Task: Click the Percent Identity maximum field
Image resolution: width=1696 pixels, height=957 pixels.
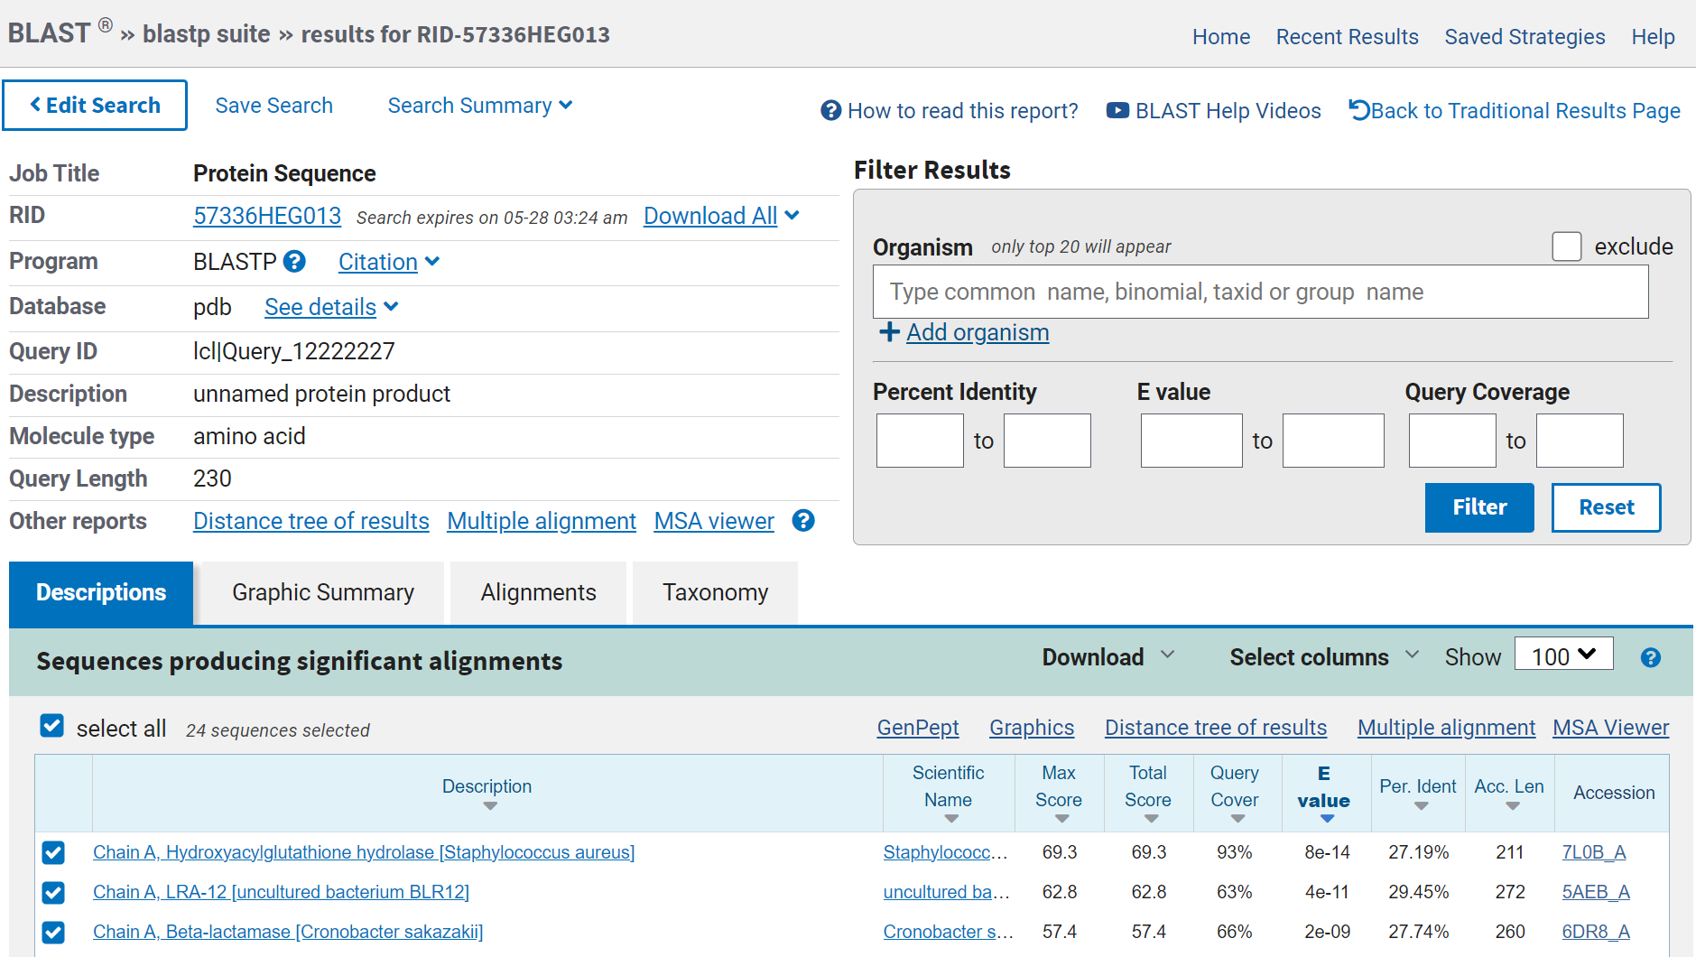Action: [1047, 441]
